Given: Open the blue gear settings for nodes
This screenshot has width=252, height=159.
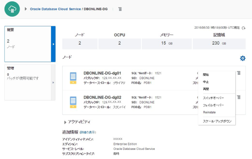Looking at the screenshot, I should pyautogui.click(x=242, y=58).
